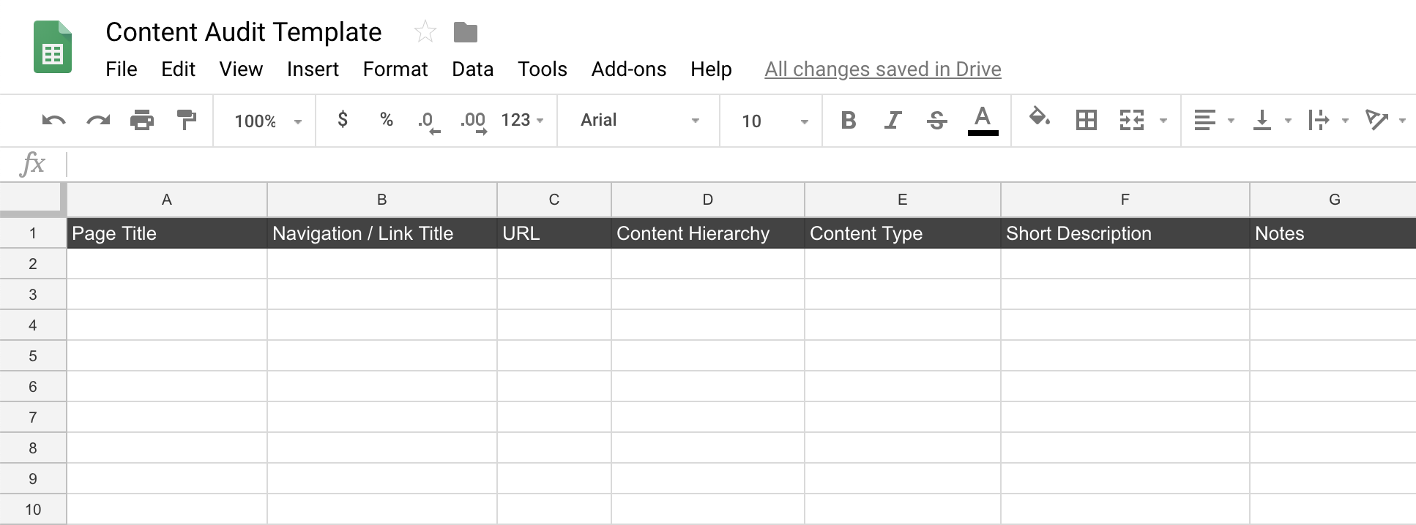Click the Print icon
The image size is (1416, 525).
142,120
